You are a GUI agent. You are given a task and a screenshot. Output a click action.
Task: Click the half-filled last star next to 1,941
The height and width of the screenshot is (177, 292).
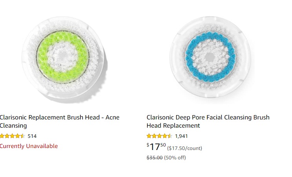pyautogui.click(x=169, y=136)
